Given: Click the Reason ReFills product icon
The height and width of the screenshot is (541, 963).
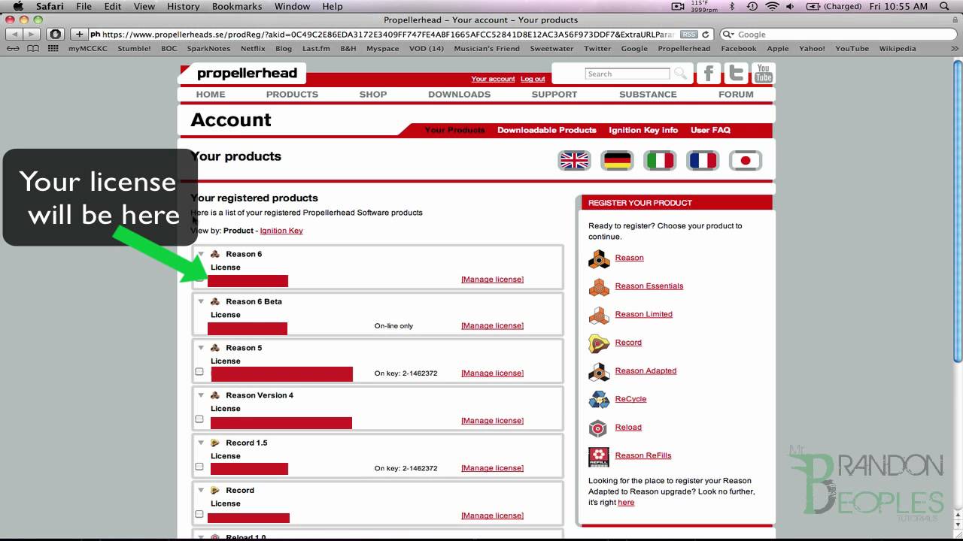Looking at the screenshot, I should tap(599, 456).
